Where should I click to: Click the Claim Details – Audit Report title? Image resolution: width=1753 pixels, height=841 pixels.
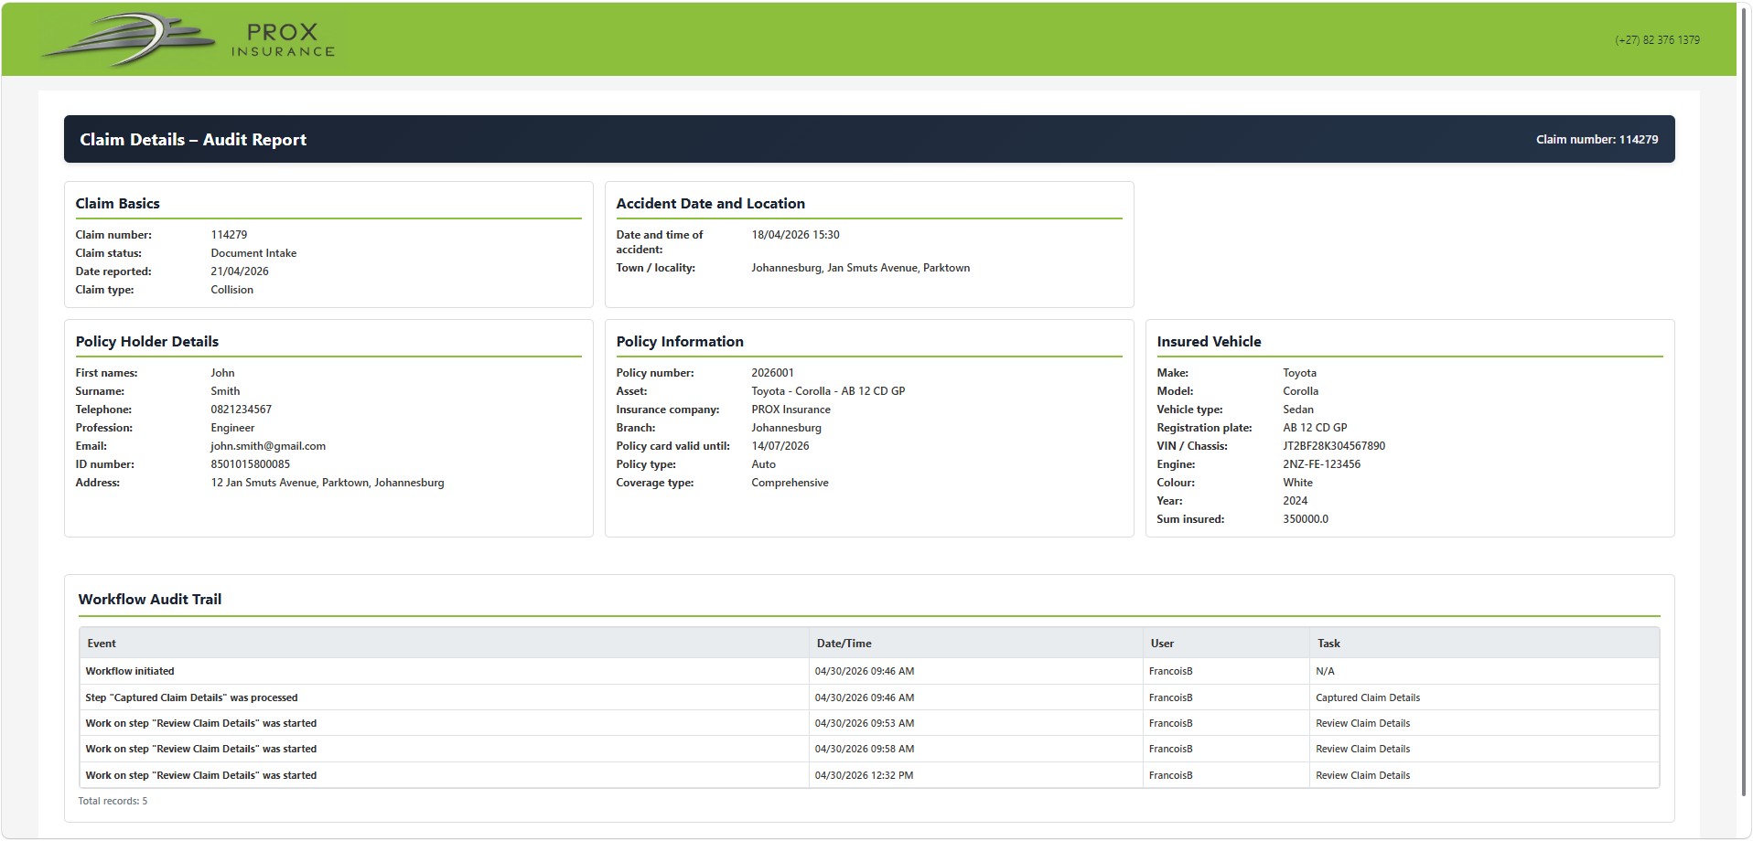coord(193,140)
